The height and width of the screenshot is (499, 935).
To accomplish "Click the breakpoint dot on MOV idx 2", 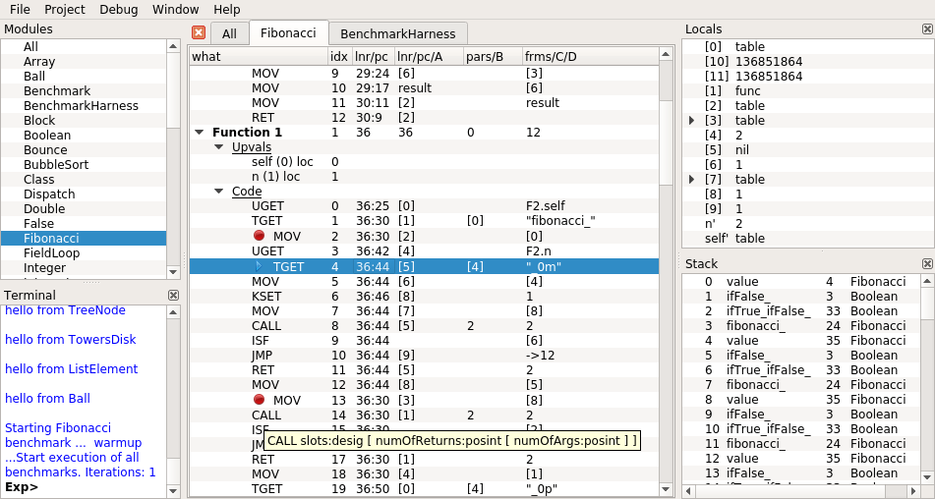I will pos(259,236).
